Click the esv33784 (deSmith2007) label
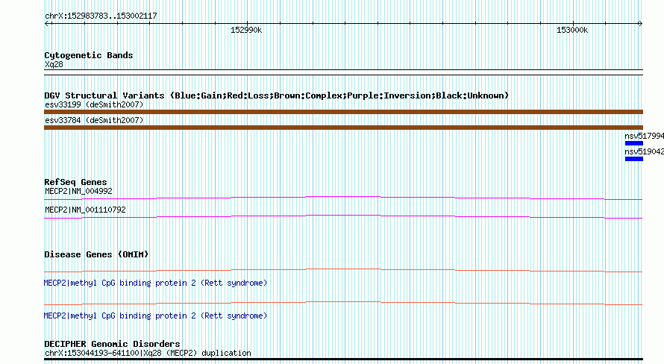This screenshot has width=664, height=364. (x=94, y=120)
